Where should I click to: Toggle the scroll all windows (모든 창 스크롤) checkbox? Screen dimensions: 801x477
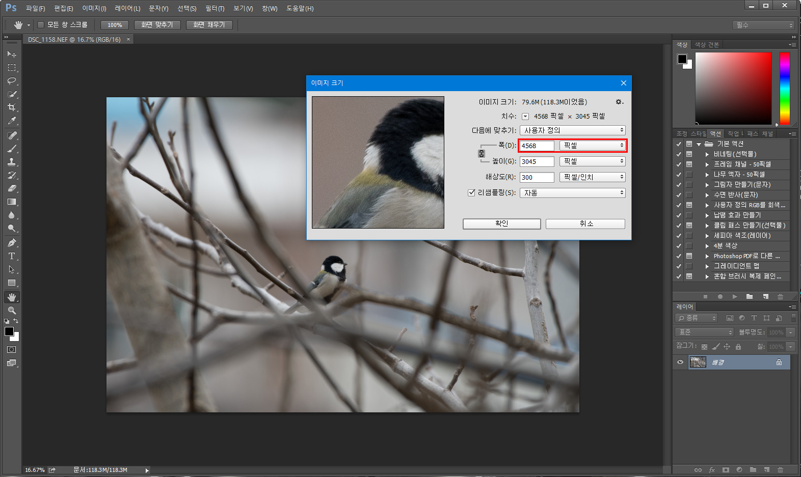pyautogui.click(x=41, y=25)
